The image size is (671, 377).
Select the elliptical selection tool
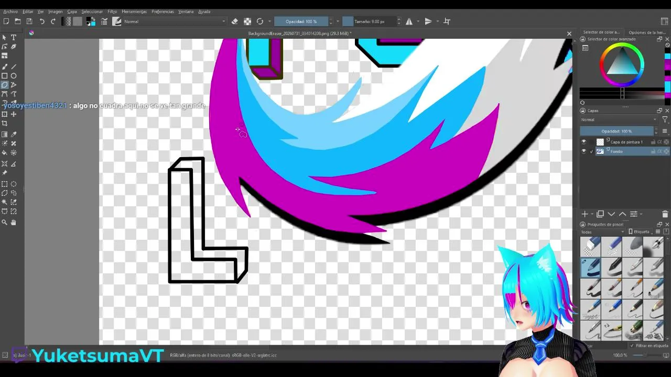click(x=14, y=184)
